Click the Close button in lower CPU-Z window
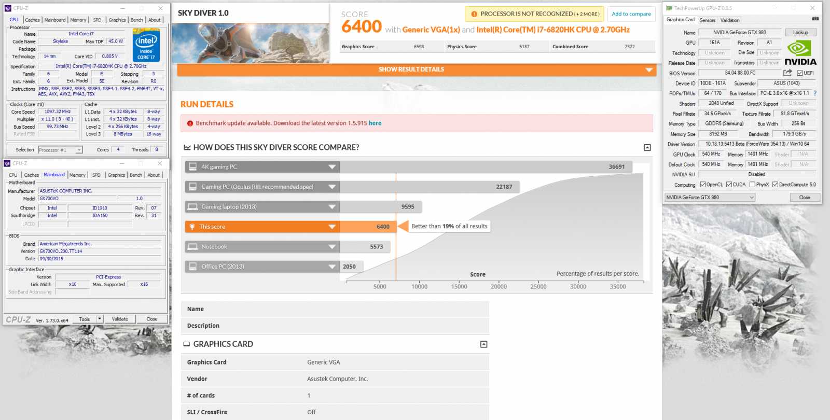 coord(152,319)
